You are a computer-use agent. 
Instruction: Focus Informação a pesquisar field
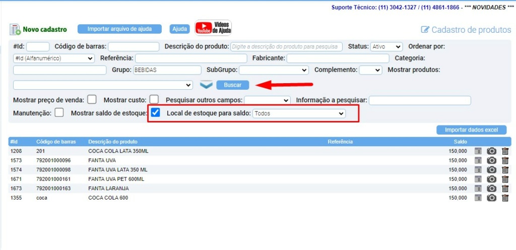(x=420, y=100)
